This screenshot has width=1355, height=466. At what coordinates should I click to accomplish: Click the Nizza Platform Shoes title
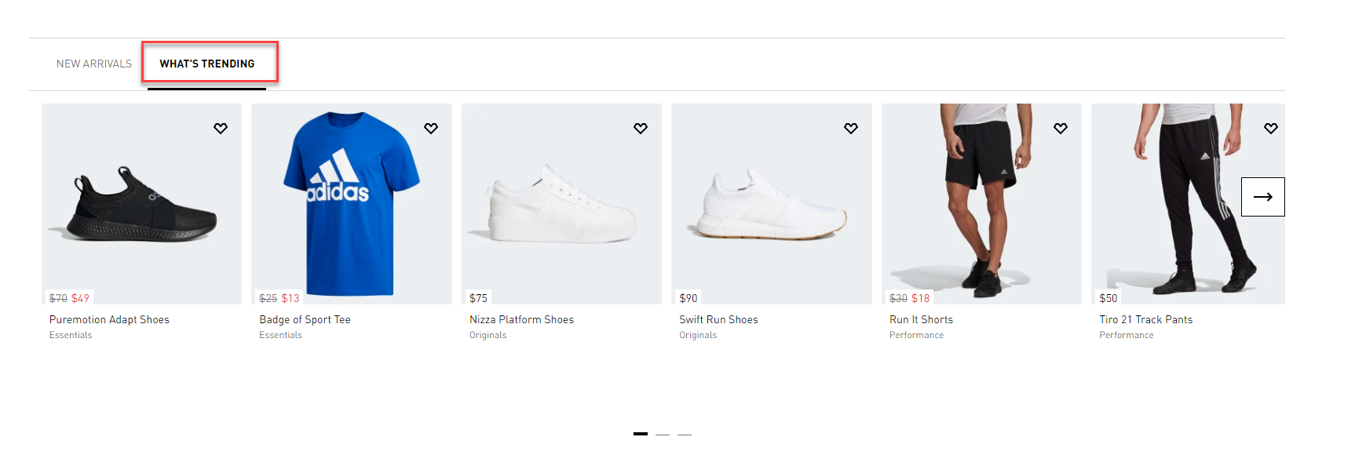521,319
